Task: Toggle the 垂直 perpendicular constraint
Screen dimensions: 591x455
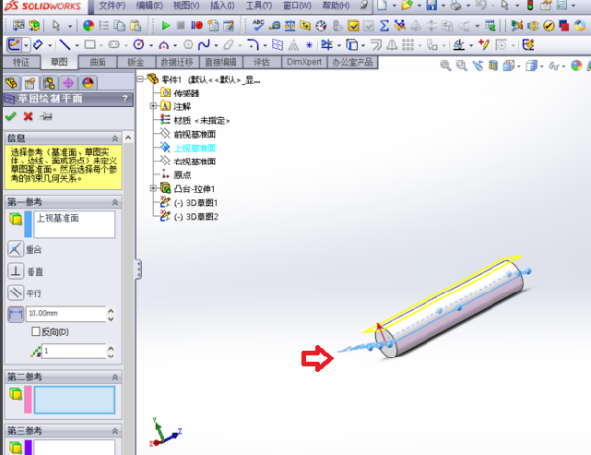Action: tap(15, 271)
